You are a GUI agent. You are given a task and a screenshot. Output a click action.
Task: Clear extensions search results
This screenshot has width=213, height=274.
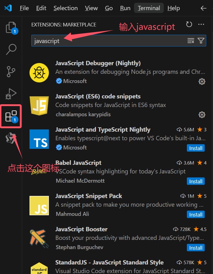pos(191,41)
